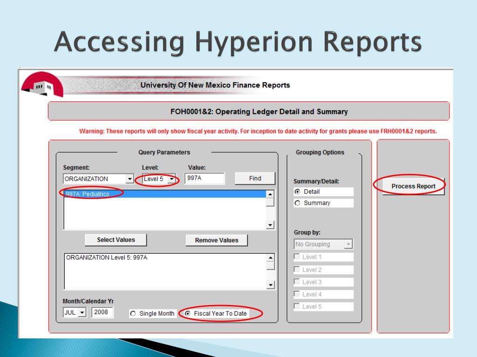Open the Segment ORGANIZATION dropdown
477x357 pixels.
pos(129,179)
